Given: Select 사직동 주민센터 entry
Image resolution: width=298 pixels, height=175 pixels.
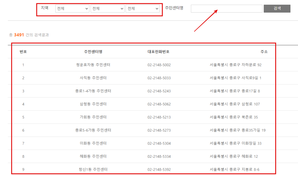Looking at the screenshot, I should 93,78.
